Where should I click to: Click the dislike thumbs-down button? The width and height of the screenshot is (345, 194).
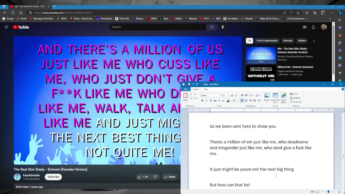(x=155, y=177)
